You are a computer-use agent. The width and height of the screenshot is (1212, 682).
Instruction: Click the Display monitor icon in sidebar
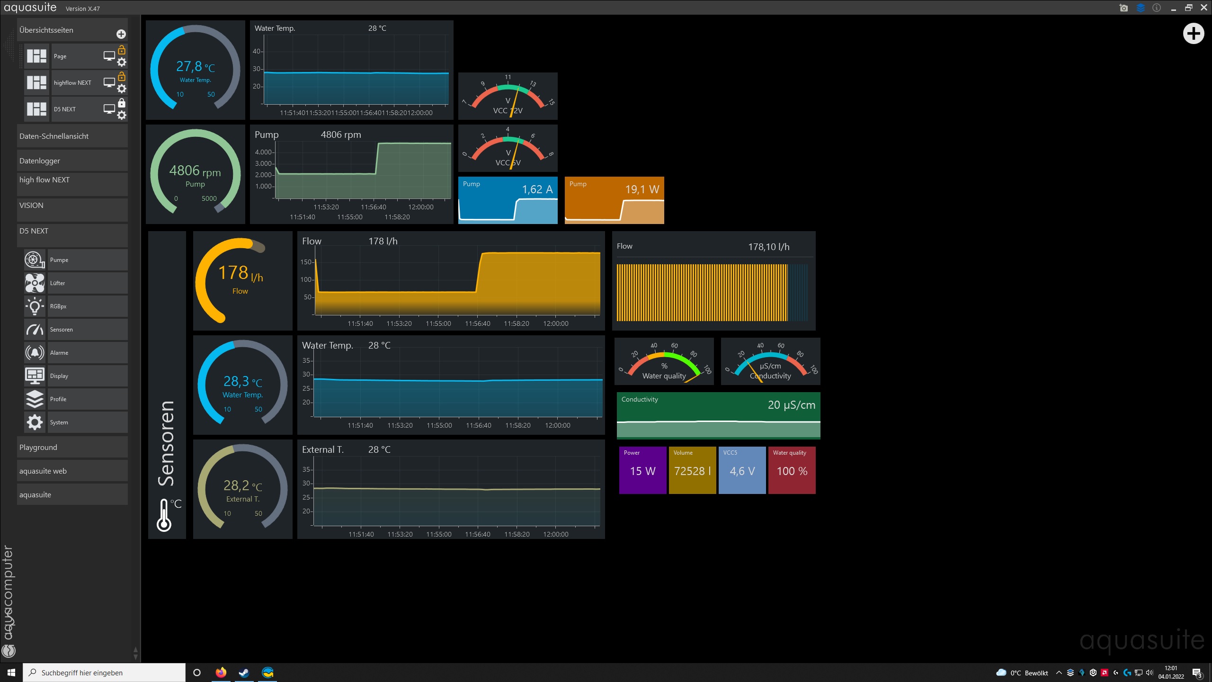(35, 376)
